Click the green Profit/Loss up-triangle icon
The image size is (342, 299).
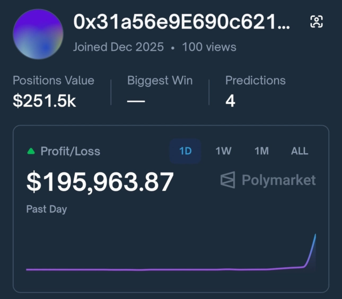(x=31, y=151)
